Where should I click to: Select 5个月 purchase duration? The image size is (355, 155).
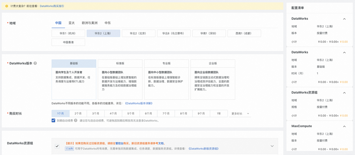[131, 113]
